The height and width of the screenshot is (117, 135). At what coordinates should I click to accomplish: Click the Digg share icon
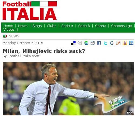(x=80, y=43)
